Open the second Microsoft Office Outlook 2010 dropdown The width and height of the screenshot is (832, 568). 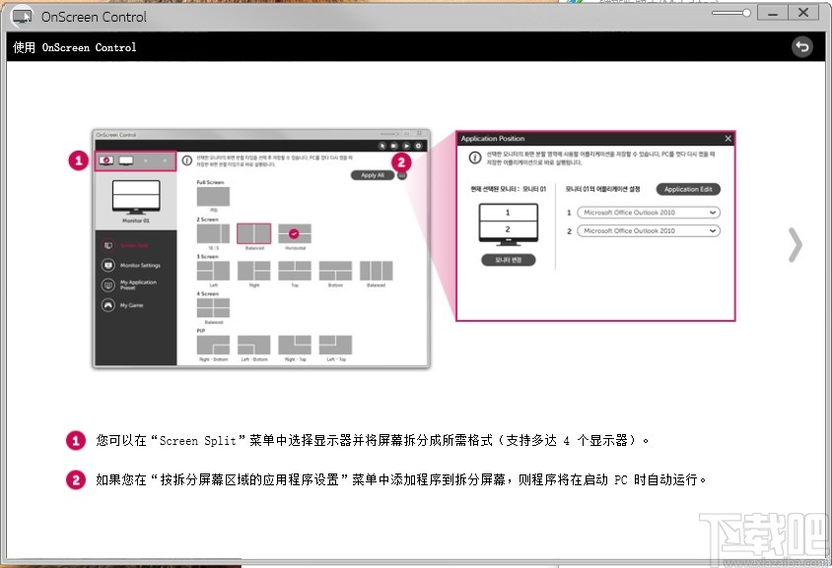(650, 230)
